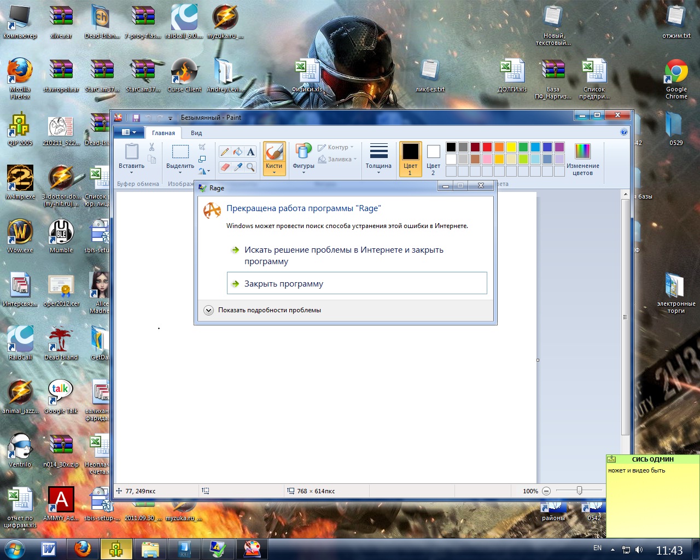The width and height of the screenshot is (700, 560).
Task: Click Искать решение проблемы в Интернете option
Action: pyautogui.click(x=357, y=255)
